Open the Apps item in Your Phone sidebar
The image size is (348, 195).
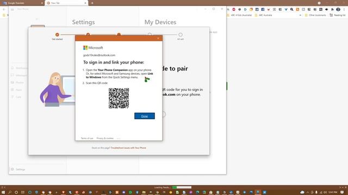(16, 90)
